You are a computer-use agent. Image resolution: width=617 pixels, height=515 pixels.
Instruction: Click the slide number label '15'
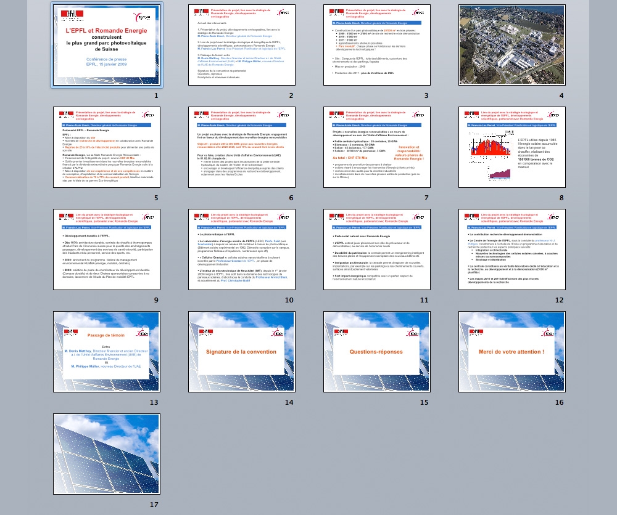click(x=424, y=402)
